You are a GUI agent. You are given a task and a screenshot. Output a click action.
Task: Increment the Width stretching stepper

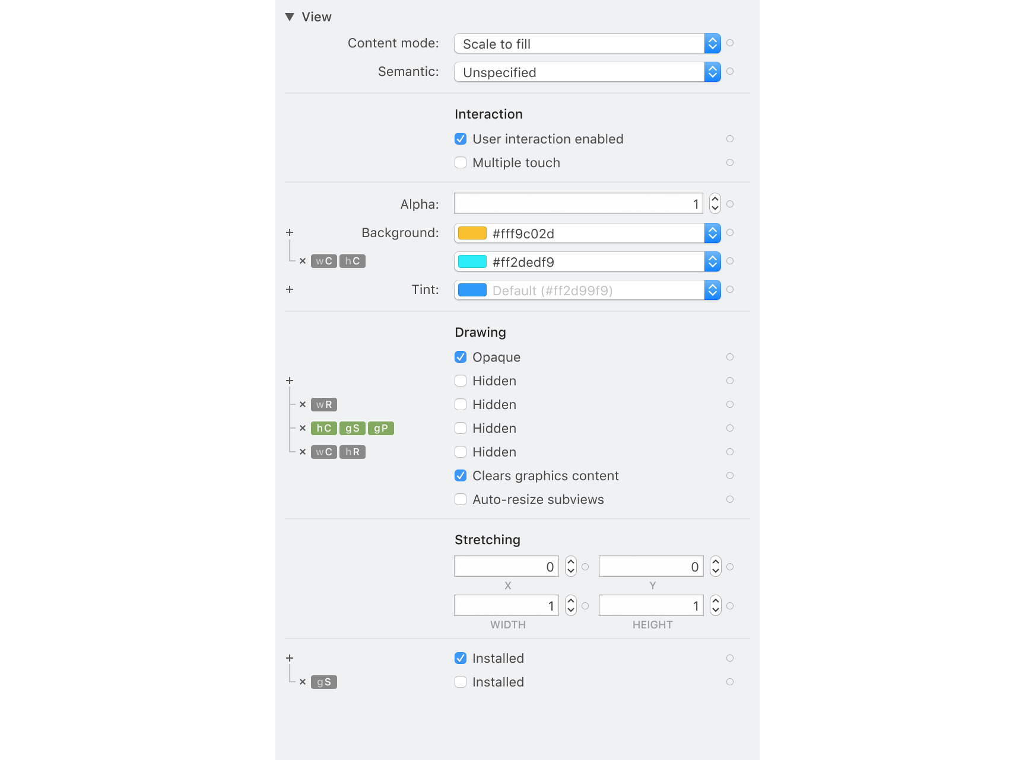tap(570, 601)
